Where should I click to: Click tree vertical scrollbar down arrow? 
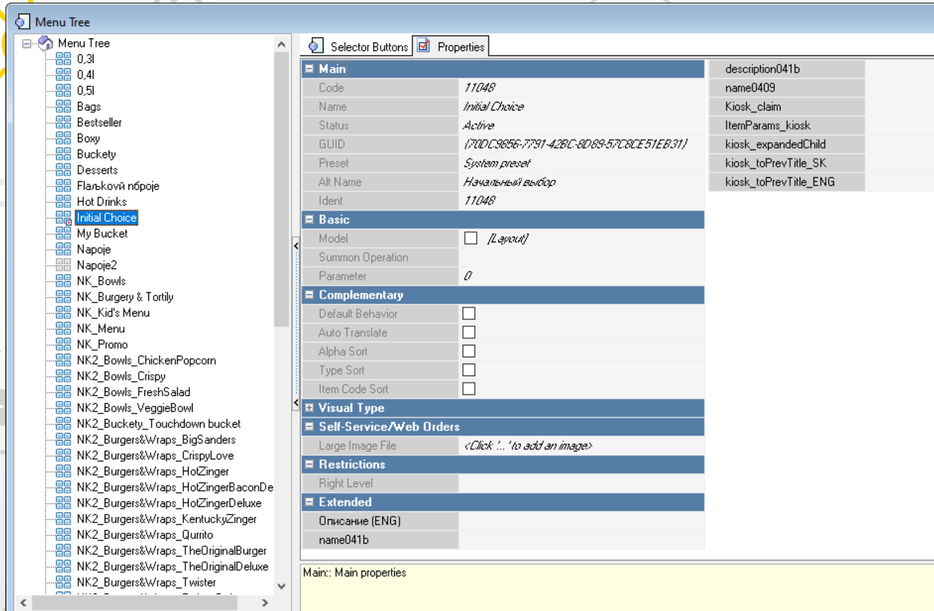click(282, 586)
